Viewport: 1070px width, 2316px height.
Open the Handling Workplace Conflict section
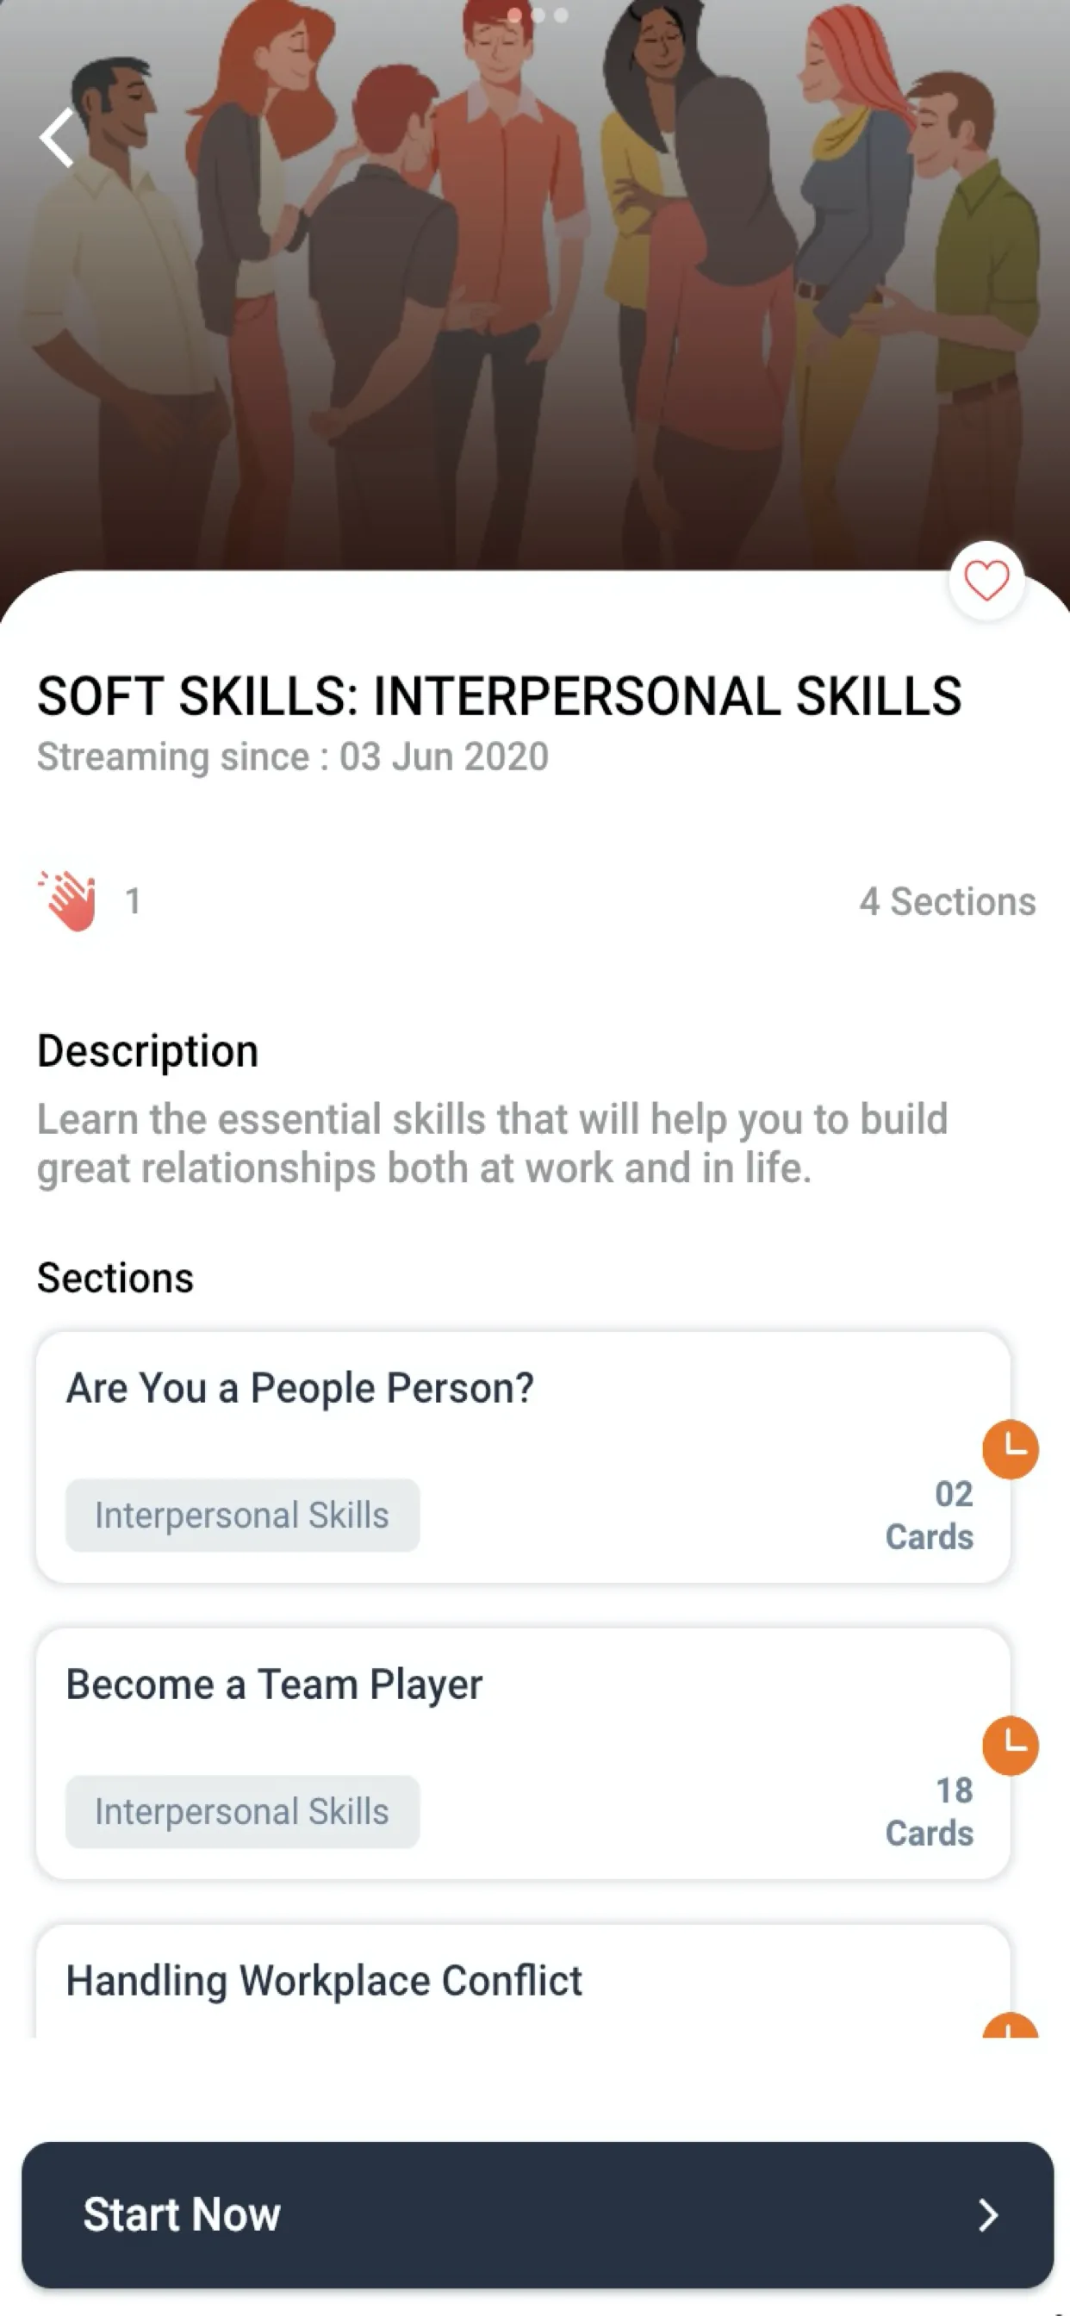click(x=522, y=1982)
